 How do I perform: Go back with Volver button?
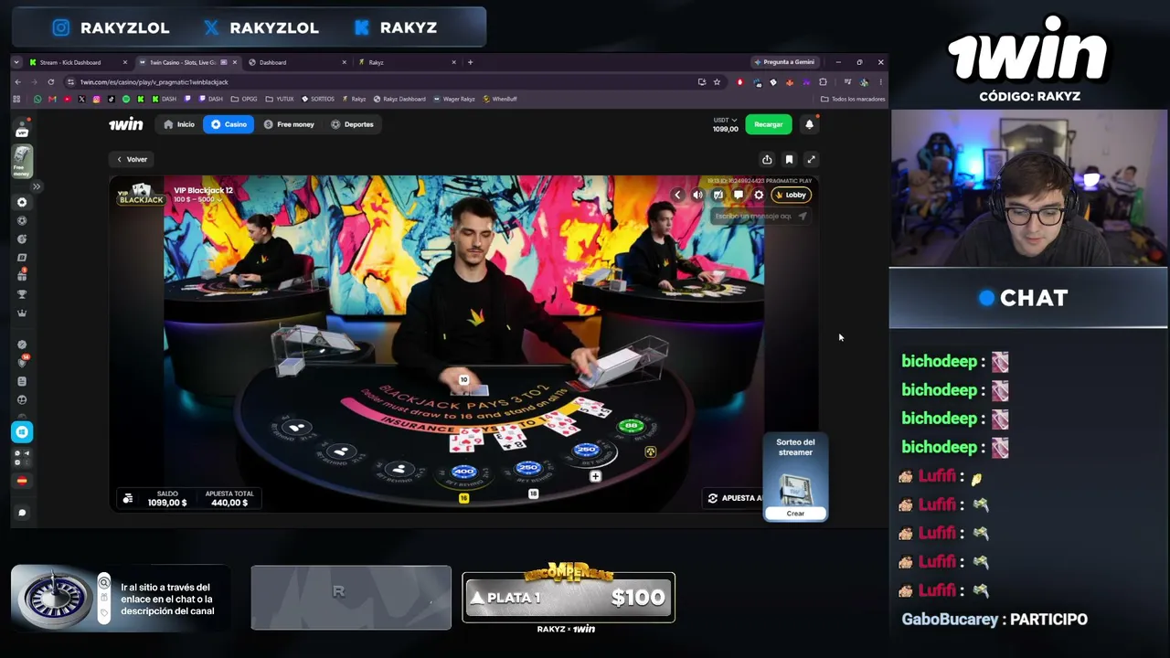(x=132, y=159)
